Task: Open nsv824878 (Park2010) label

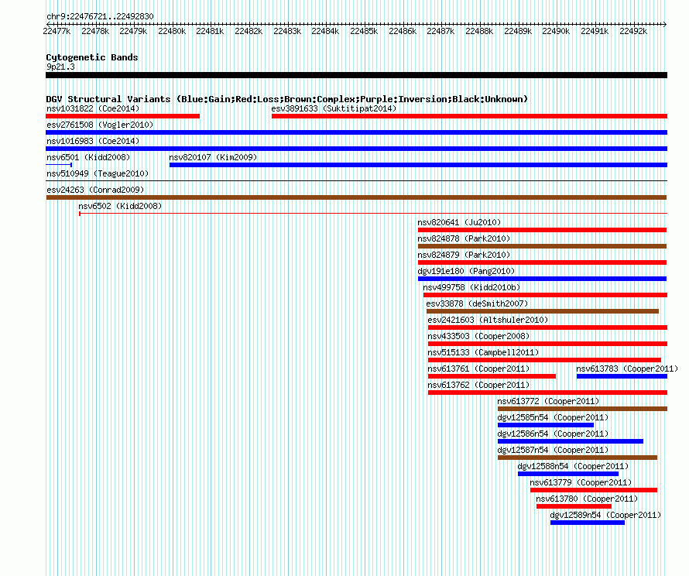Action: click(x=464, y=238)
